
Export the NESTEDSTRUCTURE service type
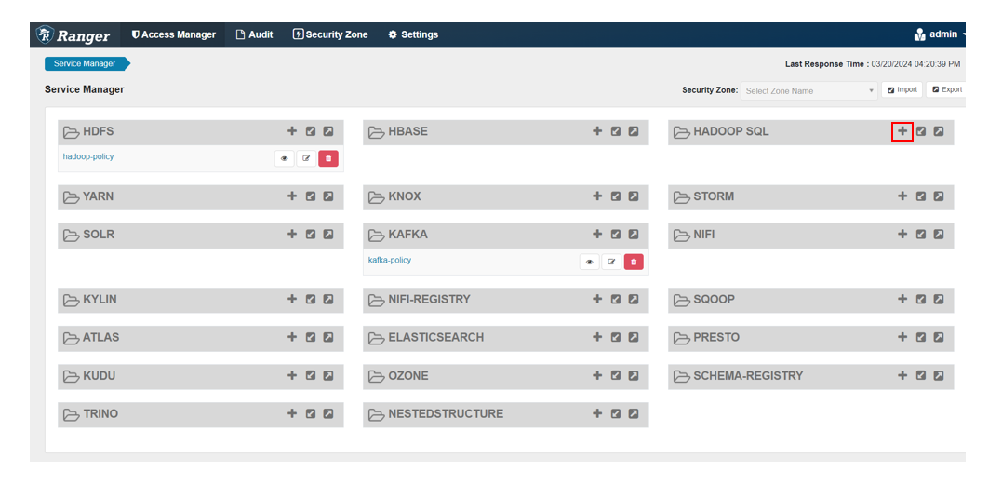[x=634, y=414]
